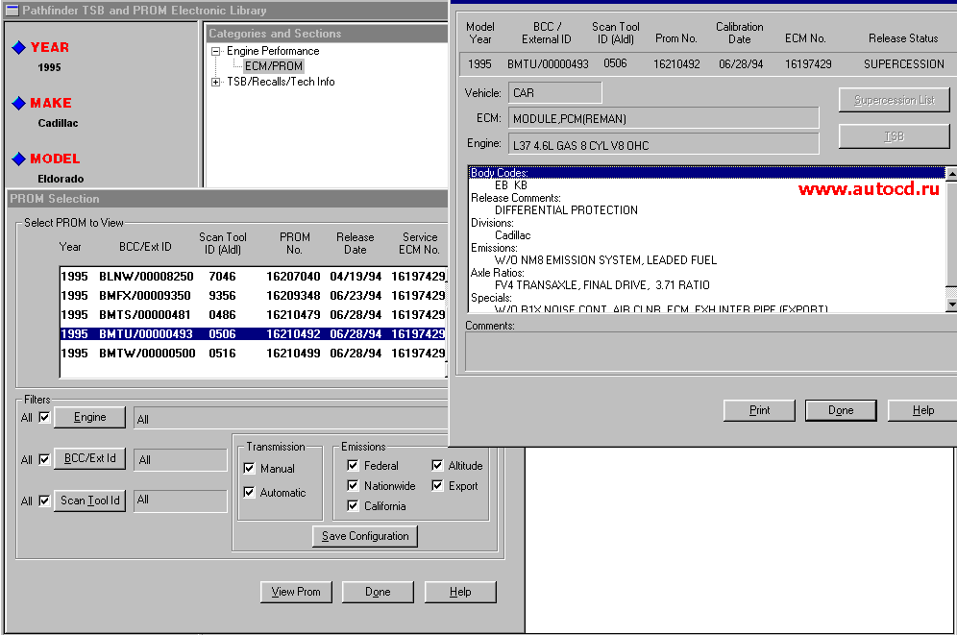
Task: Collapse the Engine Performance tree node
Action: coord(215,51)
